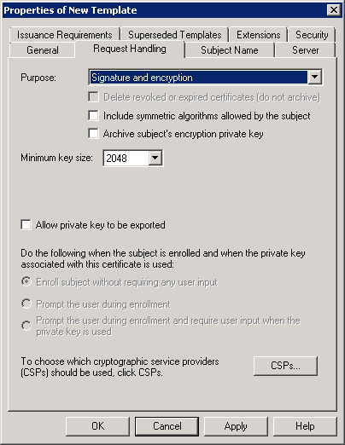
Task: Click the Signature and encryption combo box
Action: coord(205,77)
